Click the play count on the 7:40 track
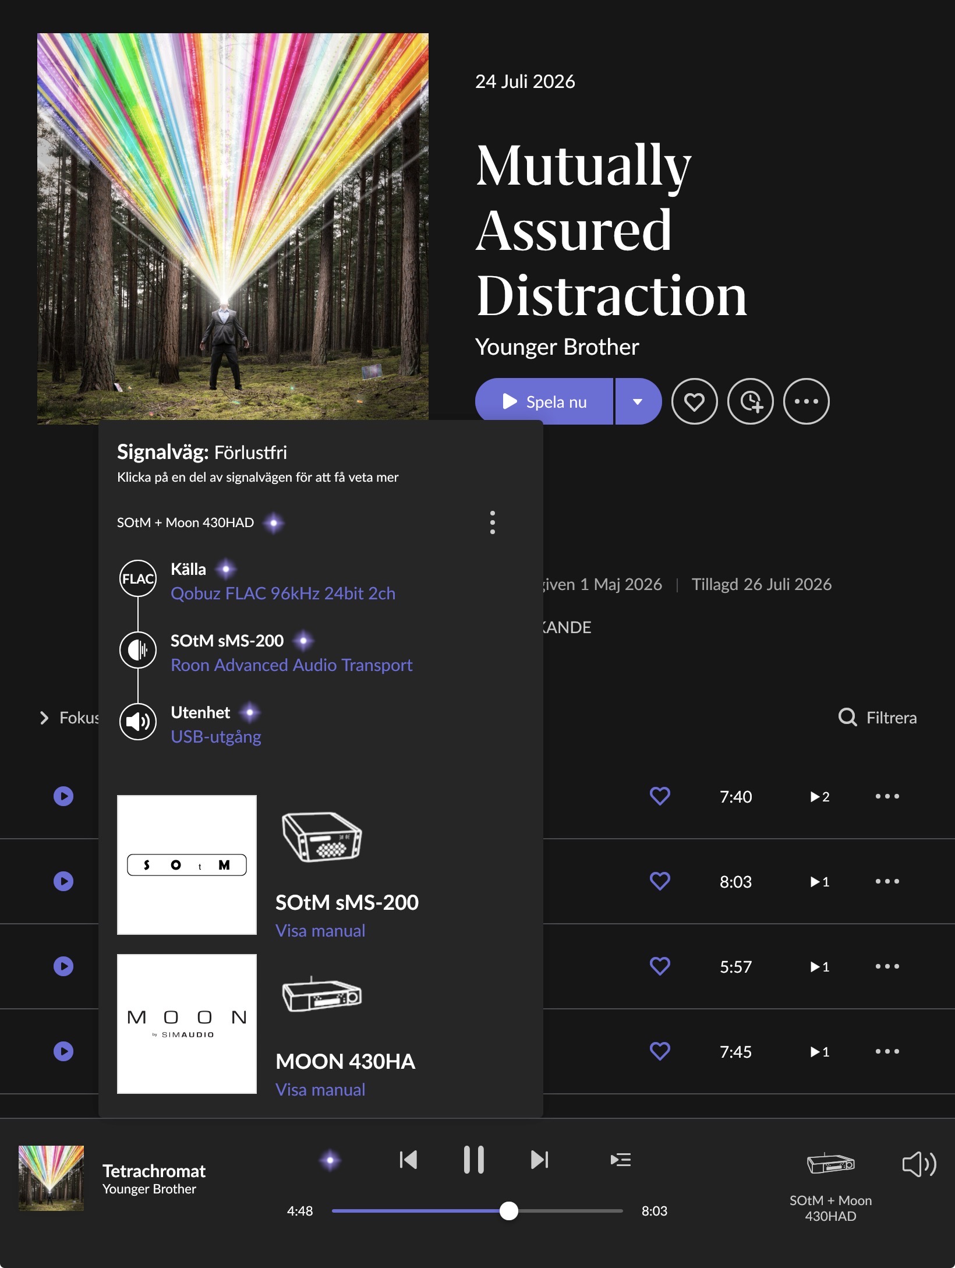Viewport: 955px width, 1268px height. pyautogui.click(x=820, y=797)
